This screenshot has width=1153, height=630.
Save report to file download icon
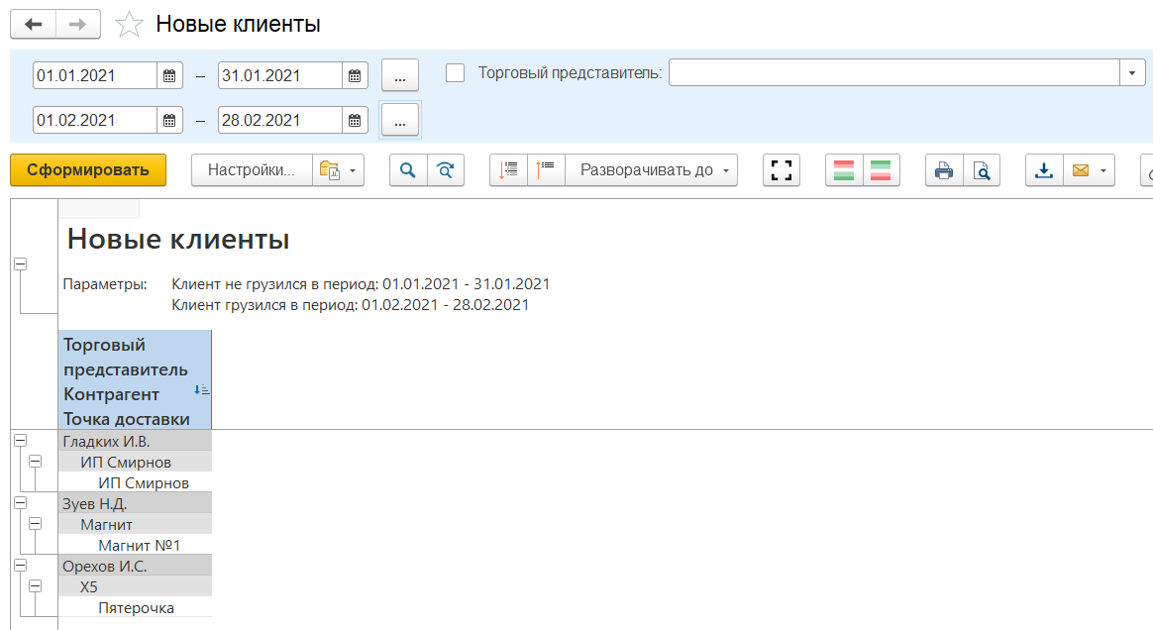coord(1043,170)
